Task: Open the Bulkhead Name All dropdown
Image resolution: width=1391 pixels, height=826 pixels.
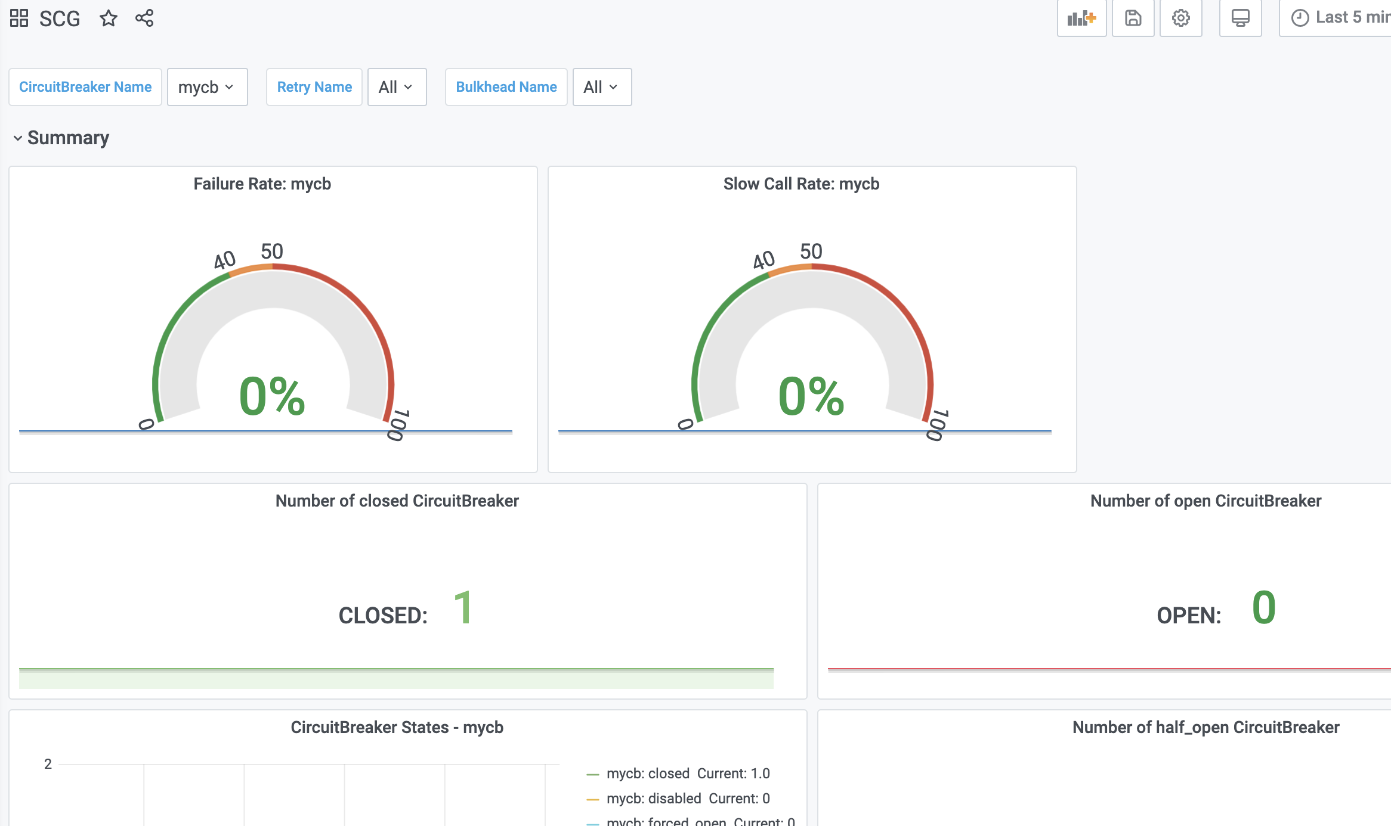Action: click(601, 87)
